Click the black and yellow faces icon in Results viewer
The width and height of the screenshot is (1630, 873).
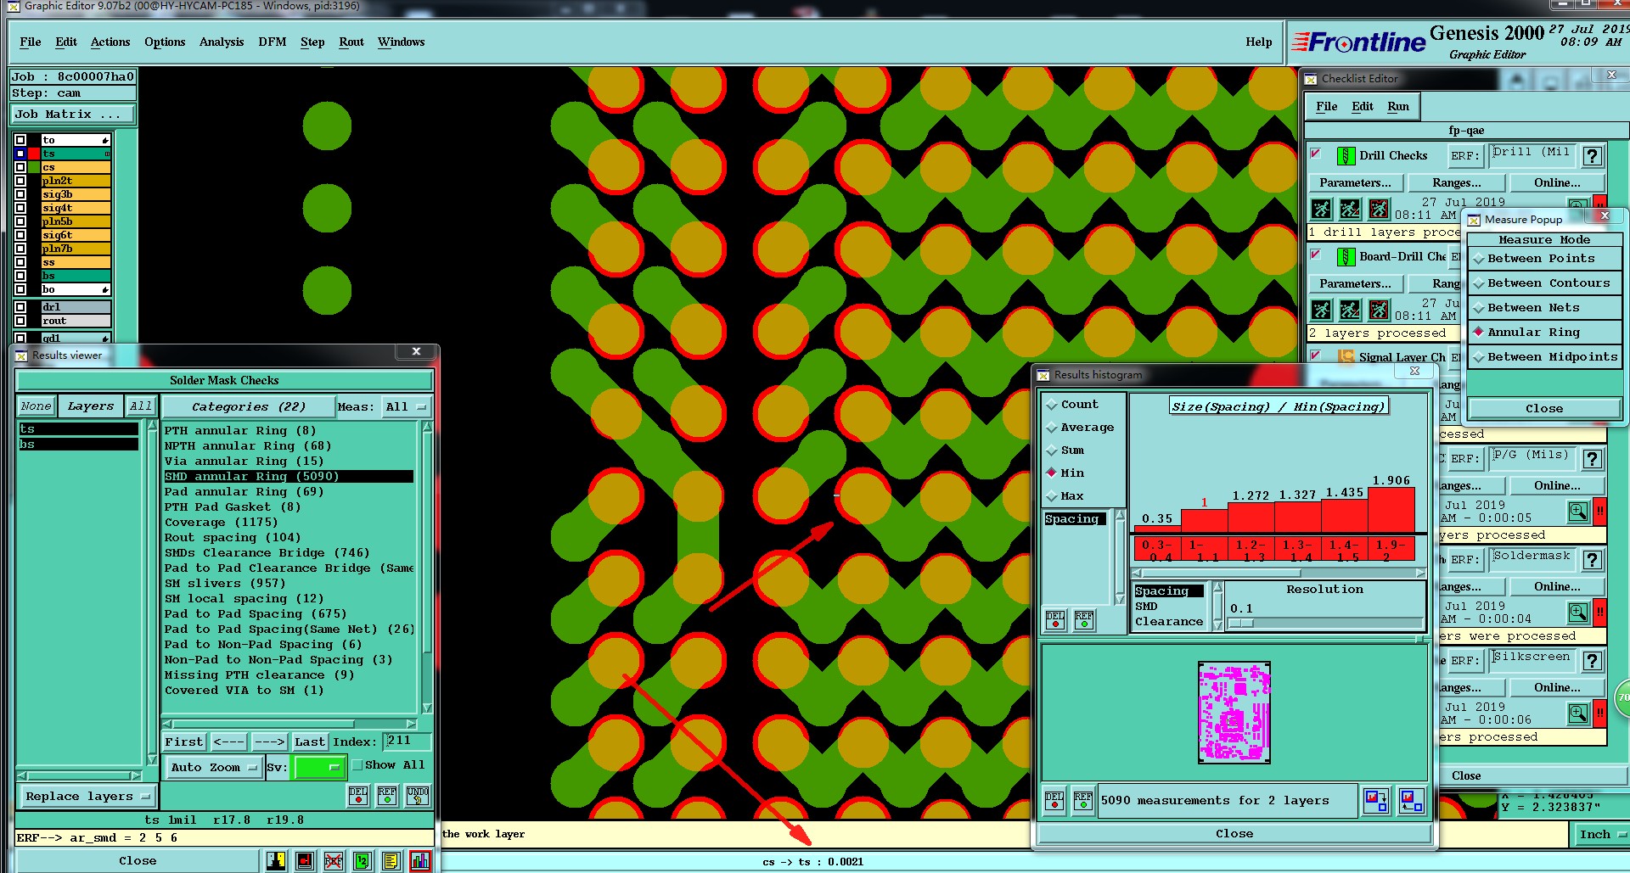pos(276,861)
